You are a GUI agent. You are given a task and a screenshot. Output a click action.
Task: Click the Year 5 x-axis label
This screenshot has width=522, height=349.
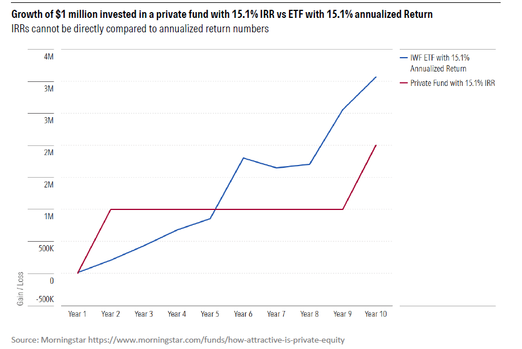(210, 314)
